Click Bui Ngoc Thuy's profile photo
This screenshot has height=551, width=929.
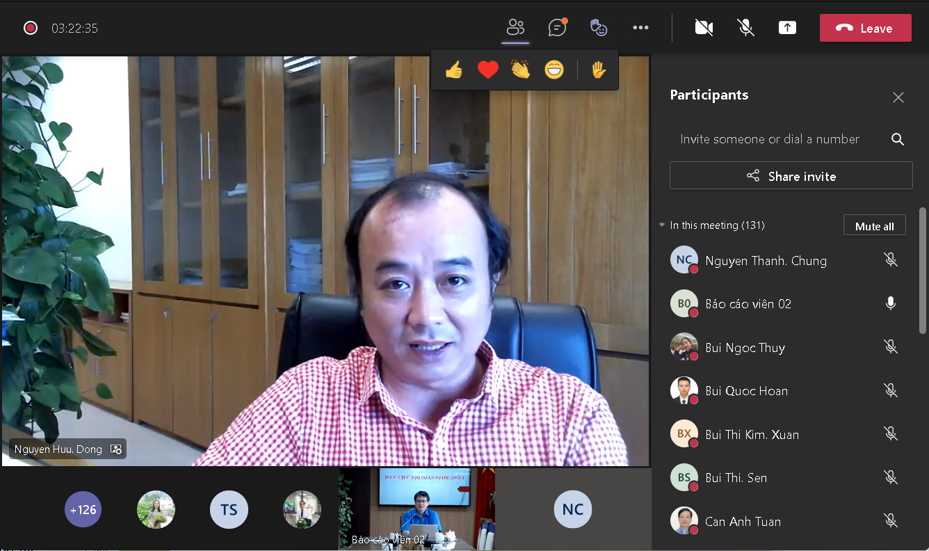(684, 347)
